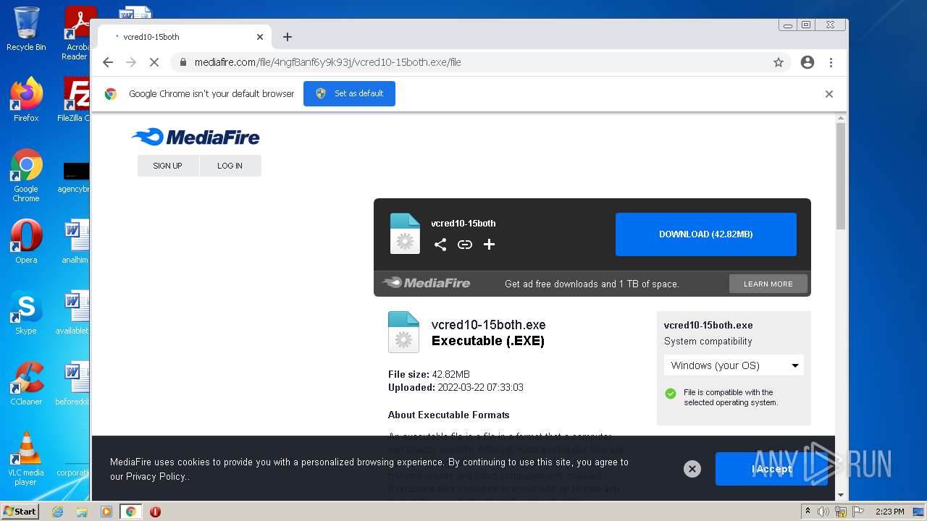Open Windows Explorer from the taskbar
927x521 pixels.
click(82, 512)
